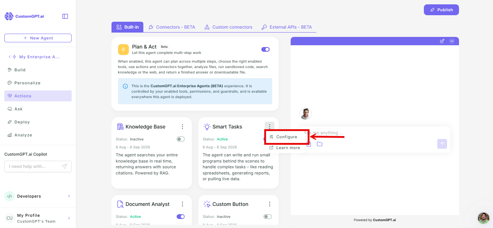Open Smart Tasks three-dot menu
493x228 pixels.
pos(270,127)
